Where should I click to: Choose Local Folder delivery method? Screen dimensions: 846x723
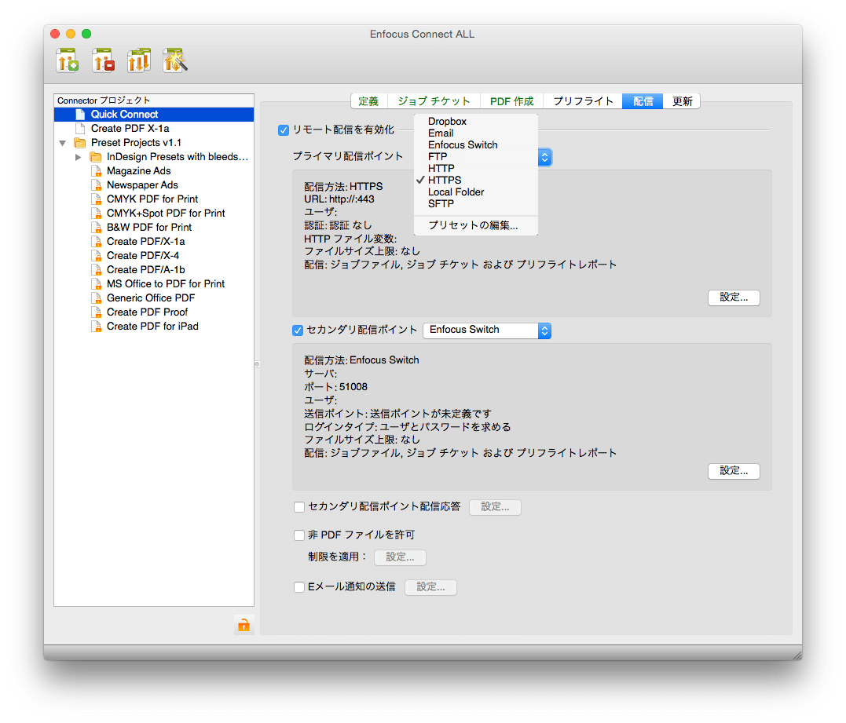tap(476, 192)
